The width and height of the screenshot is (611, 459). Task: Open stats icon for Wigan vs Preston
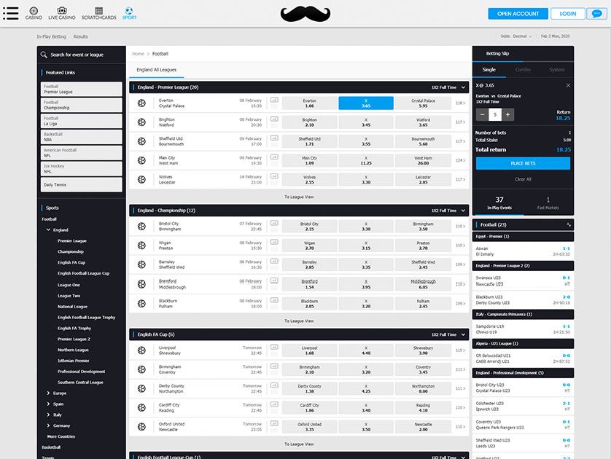point(274,242)
